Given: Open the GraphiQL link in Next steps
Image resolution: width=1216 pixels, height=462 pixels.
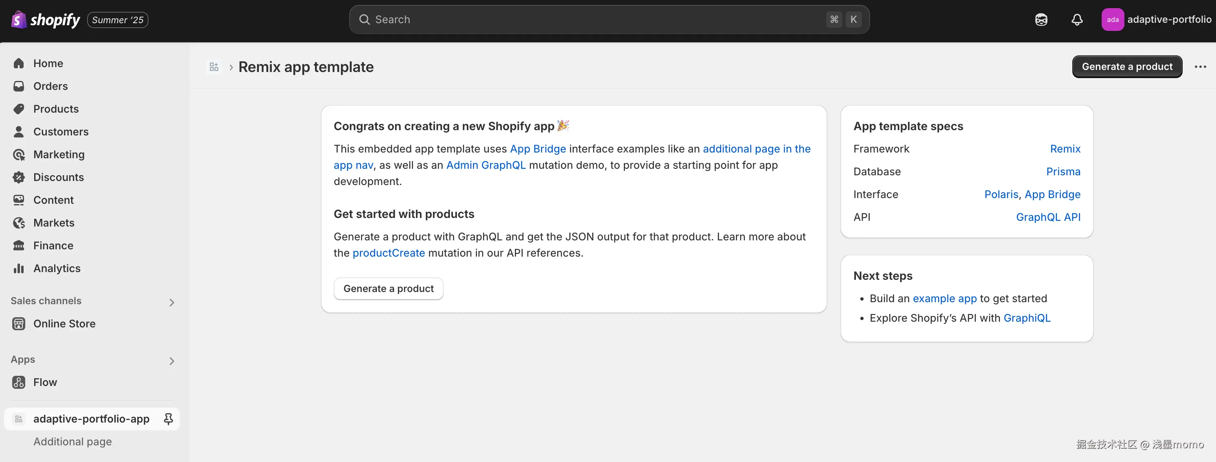Looking at the screenshot, I should click(x=1027, y=318).
